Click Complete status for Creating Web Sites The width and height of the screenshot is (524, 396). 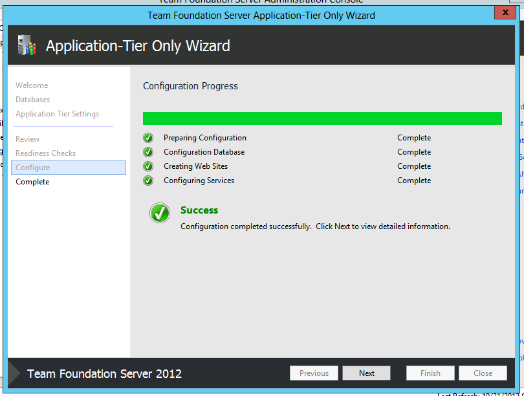[414, 166]
